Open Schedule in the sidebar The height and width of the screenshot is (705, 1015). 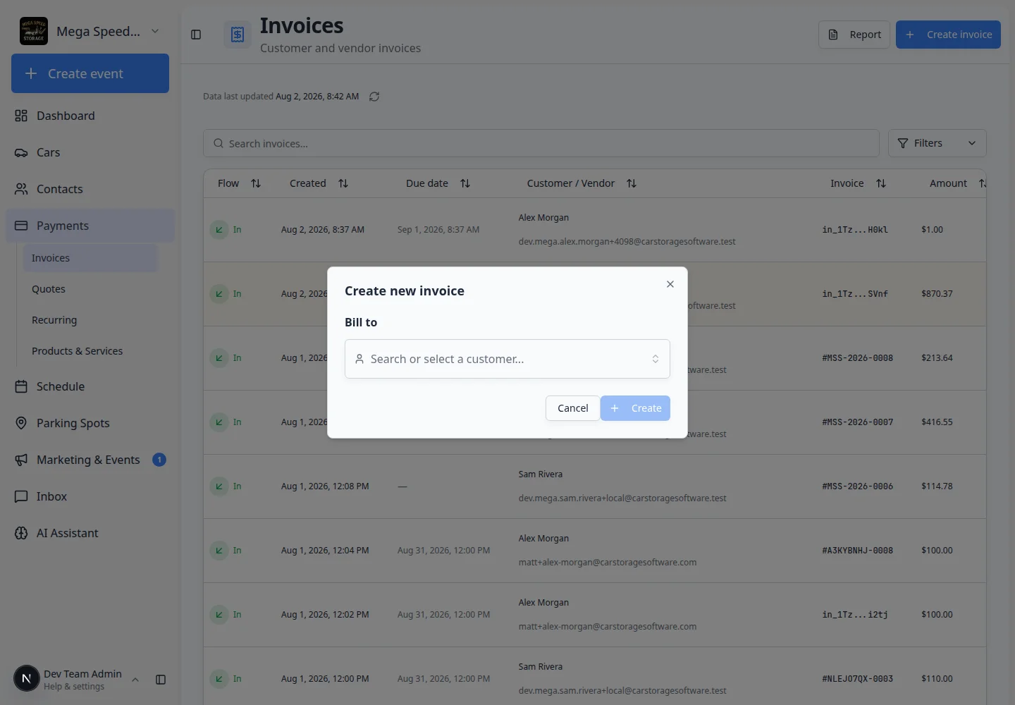coord(90,386)
